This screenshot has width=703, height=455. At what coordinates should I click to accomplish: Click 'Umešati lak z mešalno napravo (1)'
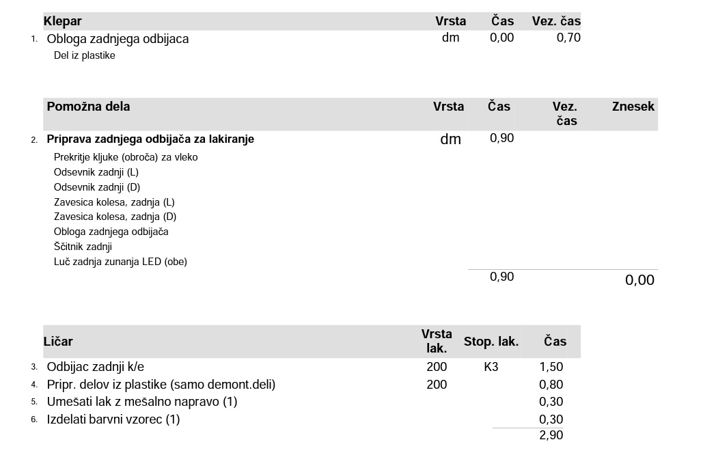[x=142, y=402]
